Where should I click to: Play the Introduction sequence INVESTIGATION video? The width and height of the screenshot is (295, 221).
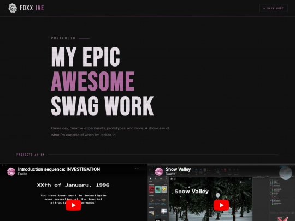pyautogui.click(x=73, y=205)
